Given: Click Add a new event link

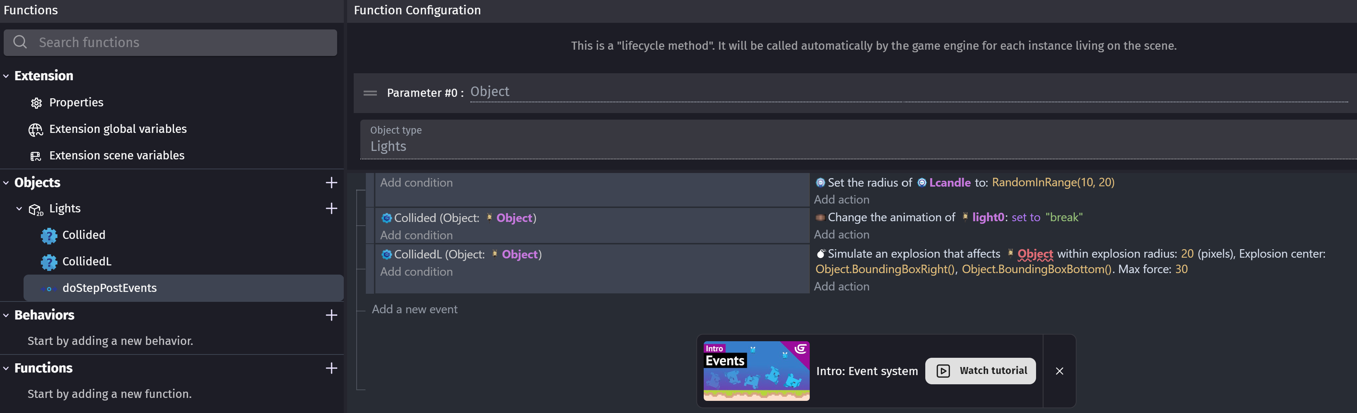Looking at the screenshot, I should pyautogui.click(x=414, y=309).
